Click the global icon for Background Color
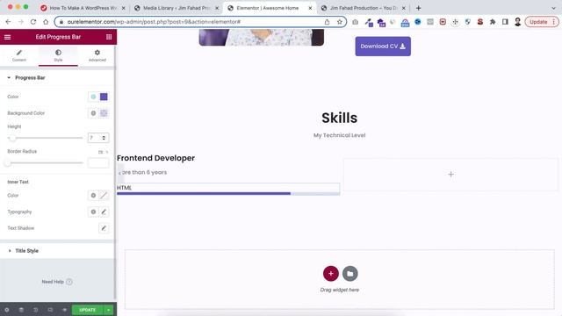Screen dimensions: 562x316 [93, 113]
